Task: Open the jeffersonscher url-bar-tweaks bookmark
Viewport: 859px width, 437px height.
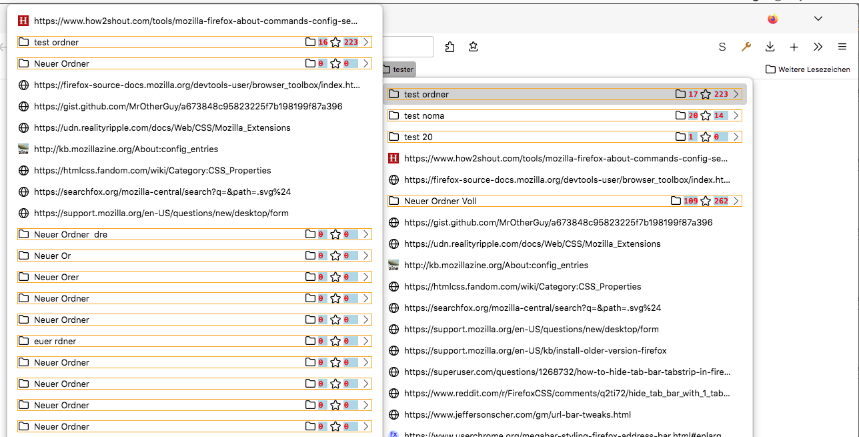Action: [517, 414]
